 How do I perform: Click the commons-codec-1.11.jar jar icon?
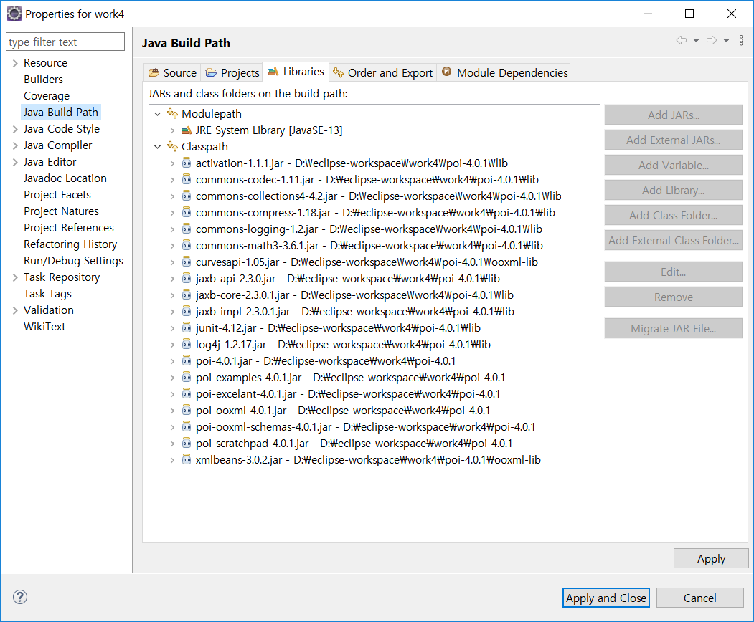coord(187,180)
